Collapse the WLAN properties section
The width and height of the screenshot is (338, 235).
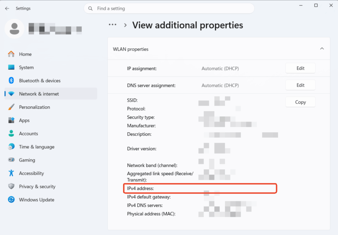click(322, 49)
